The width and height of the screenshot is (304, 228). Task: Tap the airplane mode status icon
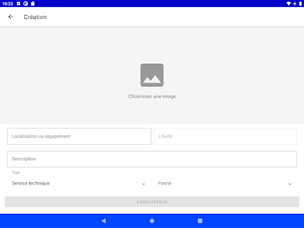tap(294, 4)
